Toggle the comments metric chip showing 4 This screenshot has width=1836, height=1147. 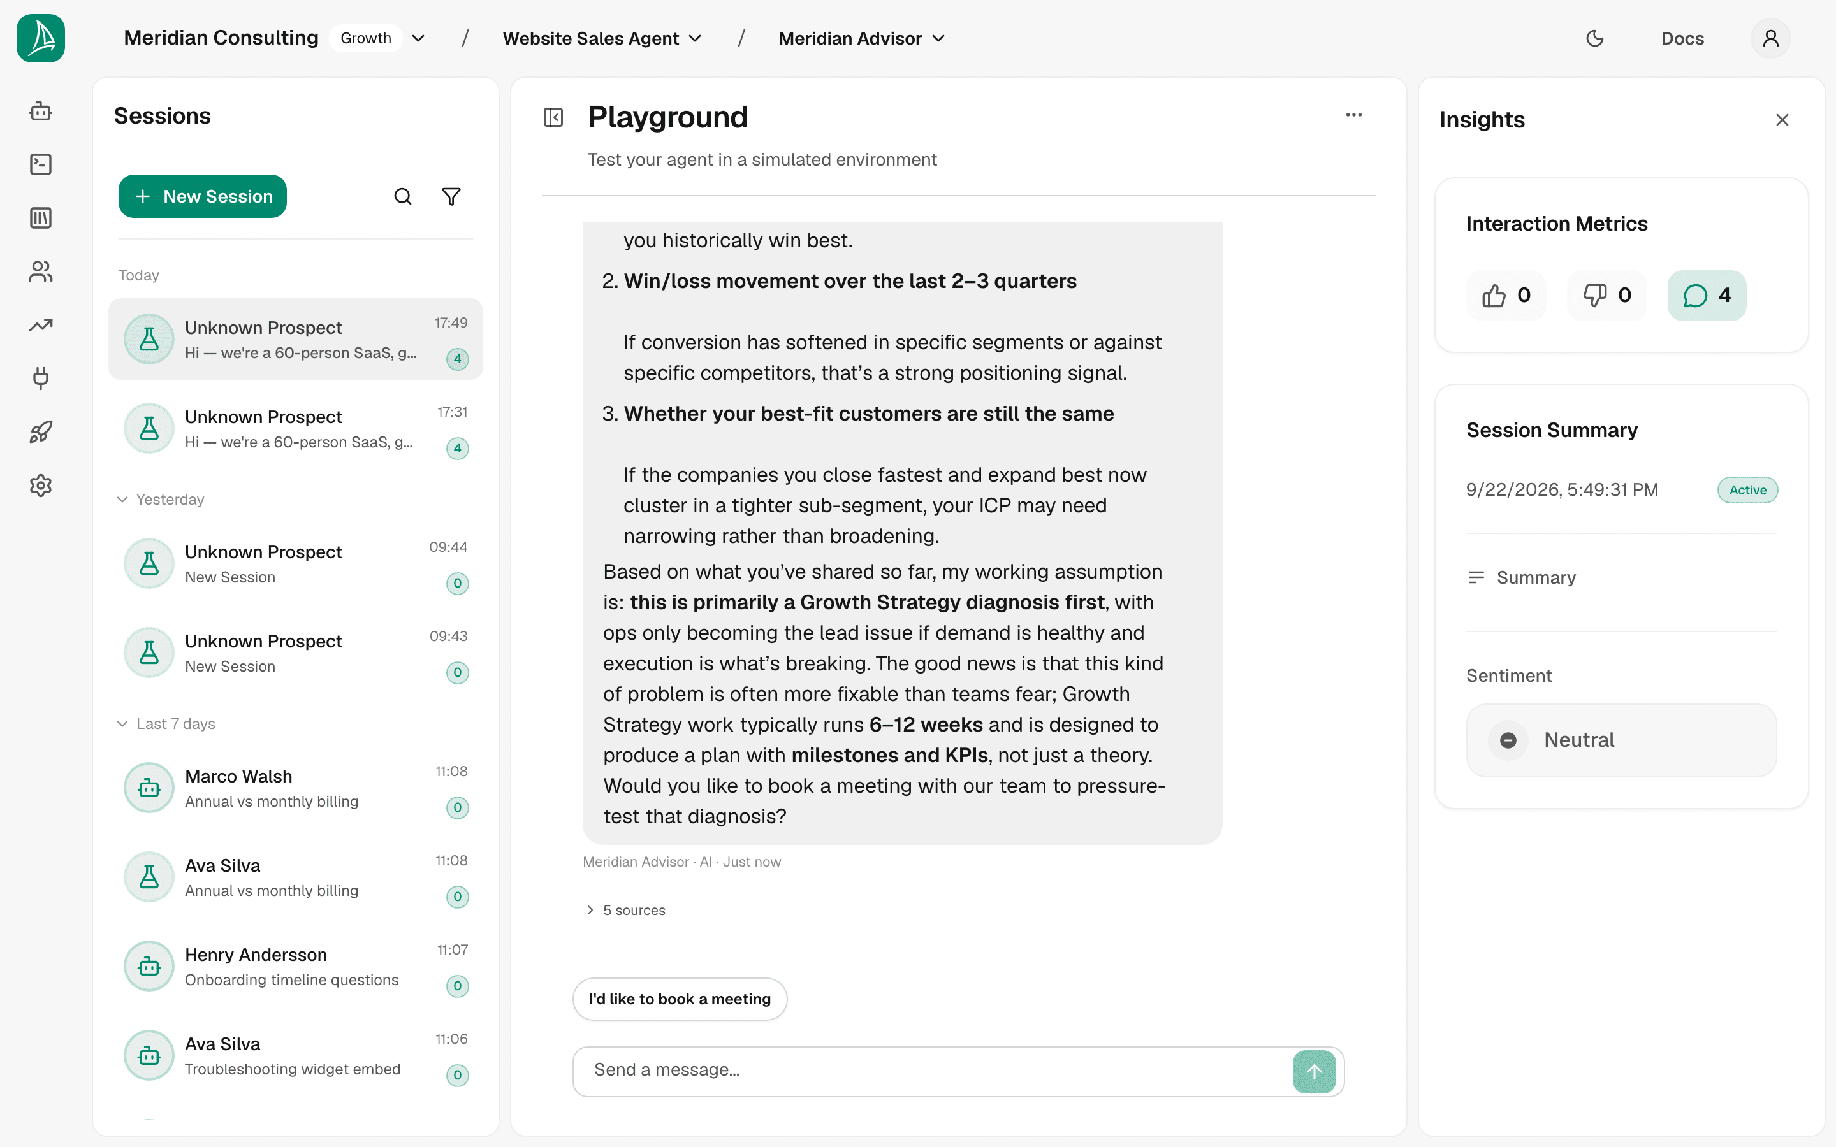point(1706,295)
